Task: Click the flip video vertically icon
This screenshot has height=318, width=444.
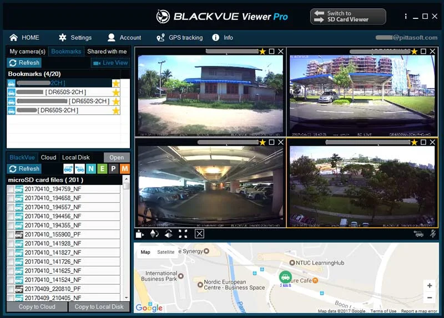Action: coord(154,234)
